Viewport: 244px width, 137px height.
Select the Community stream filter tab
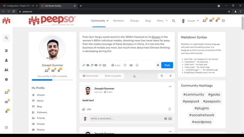coord(90,76)
